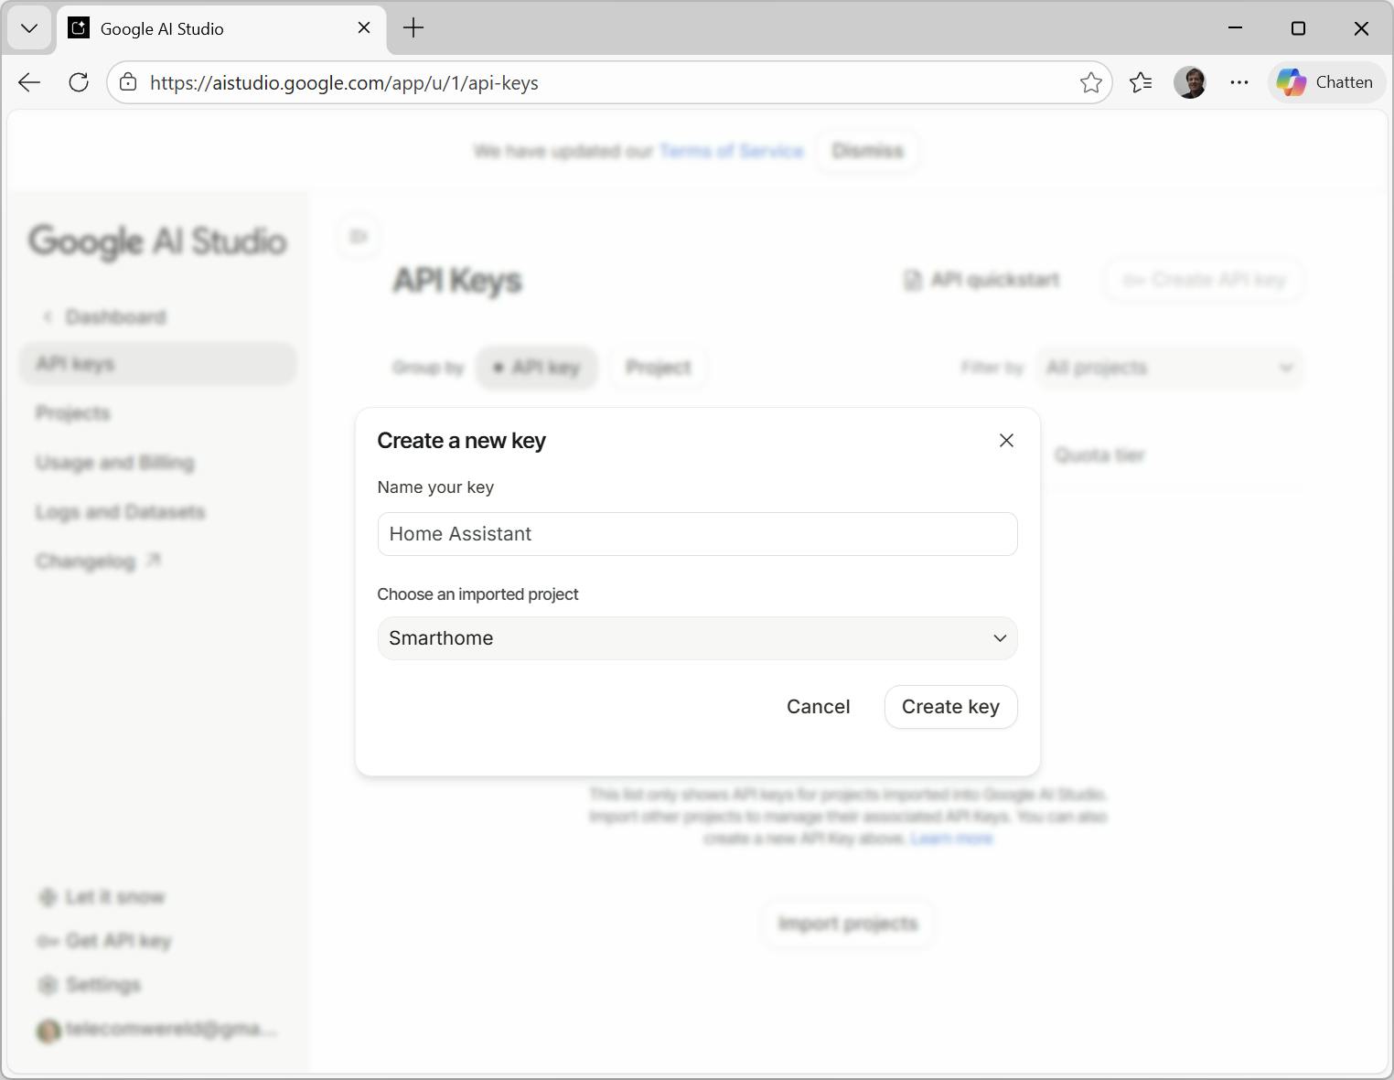This screenshot has height=1080, width=1394.
Task: Group keys by Project
Action: [x=659, y=368]
